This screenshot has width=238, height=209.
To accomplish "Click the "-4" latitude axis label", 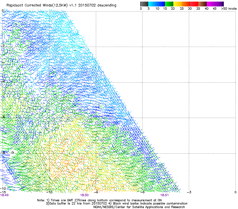I will pyautogui.click(x=3, y=81).
